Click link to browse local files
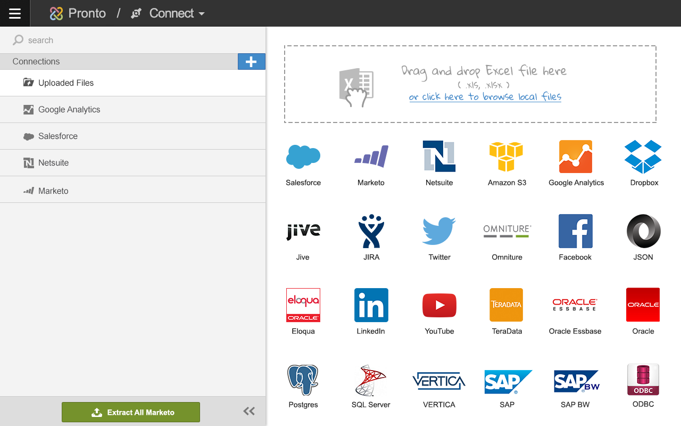Image resolution: width=681 pixels, height=426 pixels. 485,97
